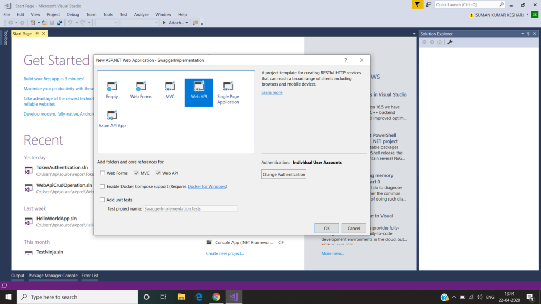
Task: Toggle the Web API references checkbox
Action: click(x=158, y=173)
